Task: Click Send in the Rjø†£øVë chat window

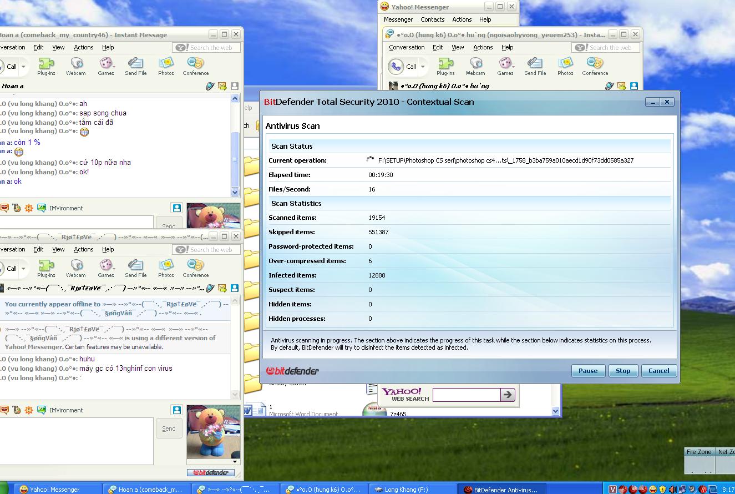Action: click(169, 429)
